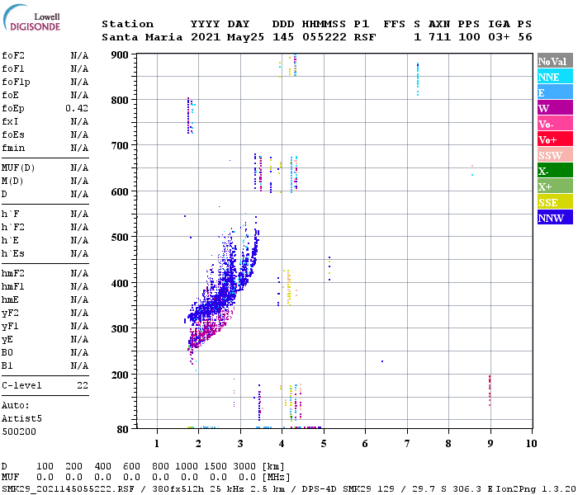
Task: Click the X- dark green legend swatch
Action: 555,170
